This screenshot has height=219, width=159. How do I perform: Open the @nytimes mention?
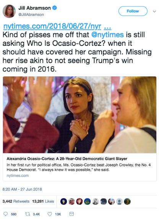pyautogui.click(x=107, y=35)
